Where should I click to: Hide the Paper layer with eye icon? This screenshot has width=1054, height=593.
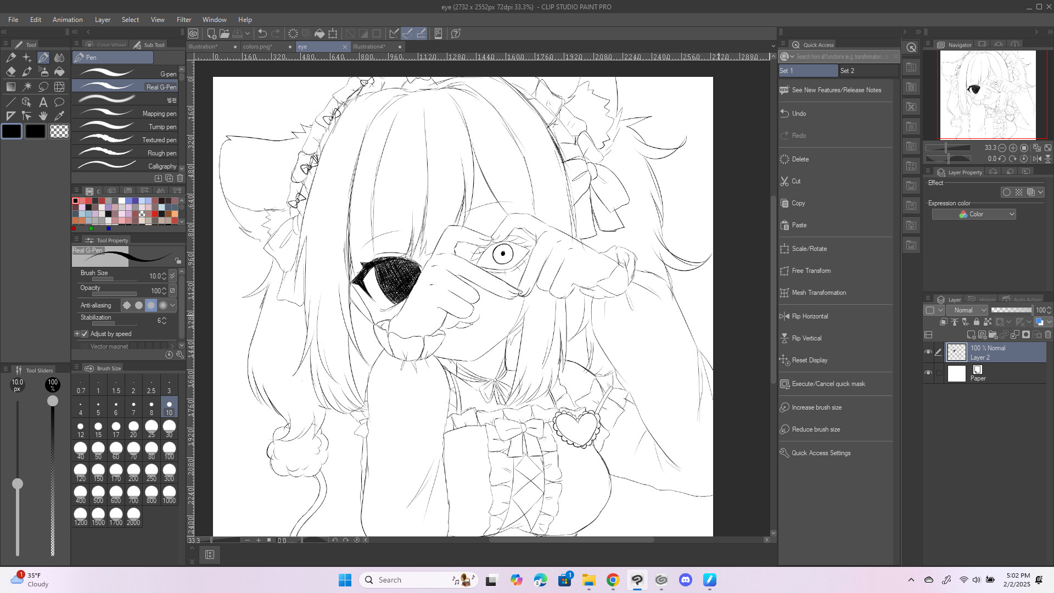pos(928,373)
